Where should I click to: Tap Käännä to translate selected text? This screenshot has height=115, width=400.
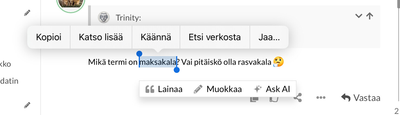[x=156, y=37]
